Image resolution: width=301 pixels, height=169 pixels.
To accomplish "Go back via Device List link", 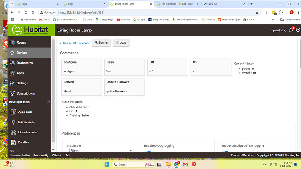I will tap(68, 43).
